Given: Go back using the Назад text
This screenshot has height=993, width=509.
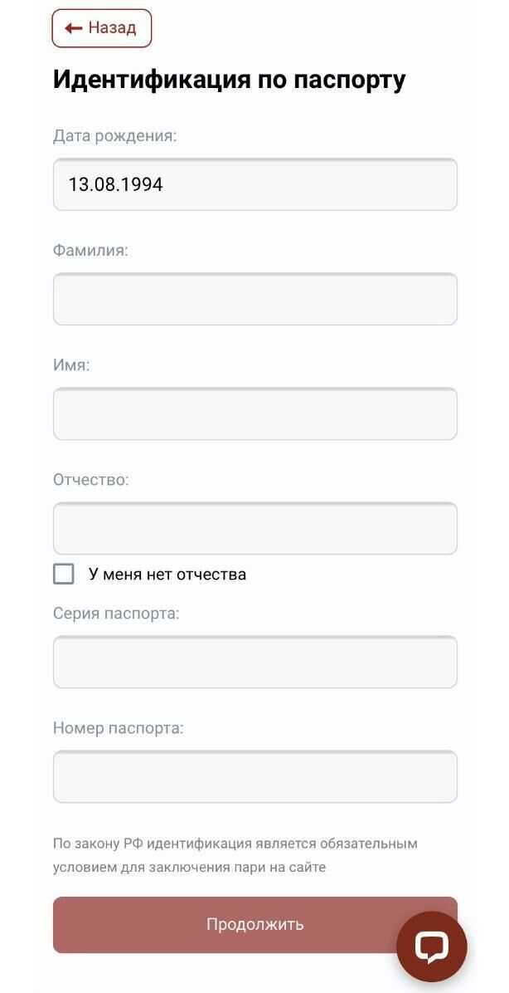Looking at the screenshot, I should (x=112, y=28).
